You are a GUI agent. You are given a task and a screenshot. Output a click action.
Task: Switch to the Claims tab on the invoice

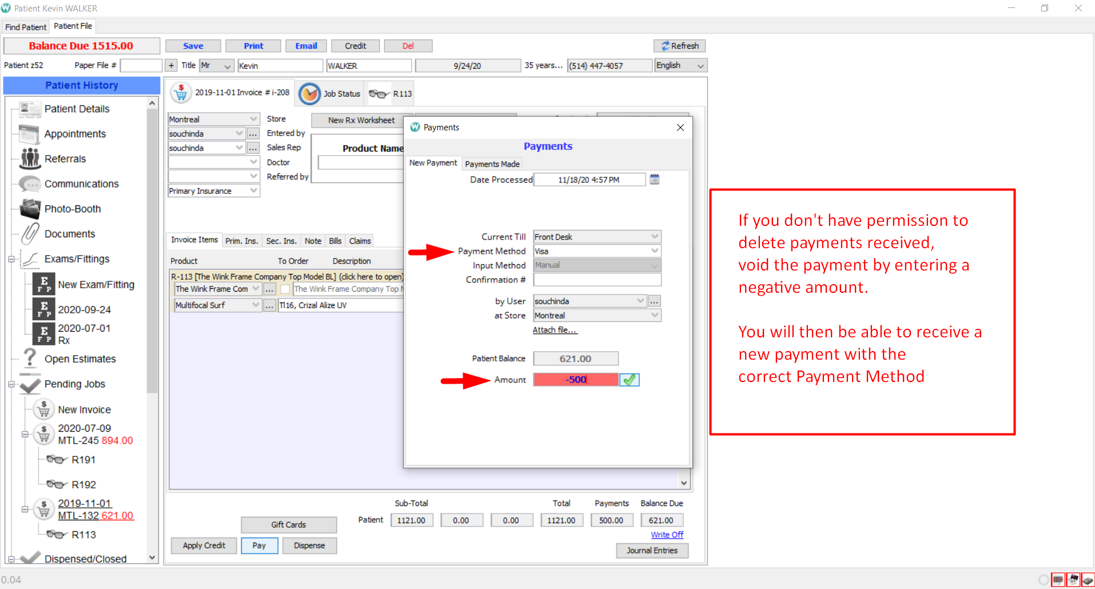point(359,241)
